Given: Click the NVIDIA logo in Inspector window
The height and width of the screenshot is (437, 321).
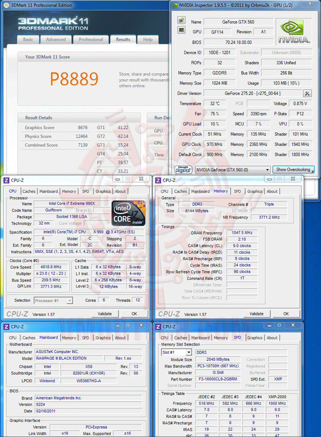Looking at the screenshot, I should click(294, 32).
